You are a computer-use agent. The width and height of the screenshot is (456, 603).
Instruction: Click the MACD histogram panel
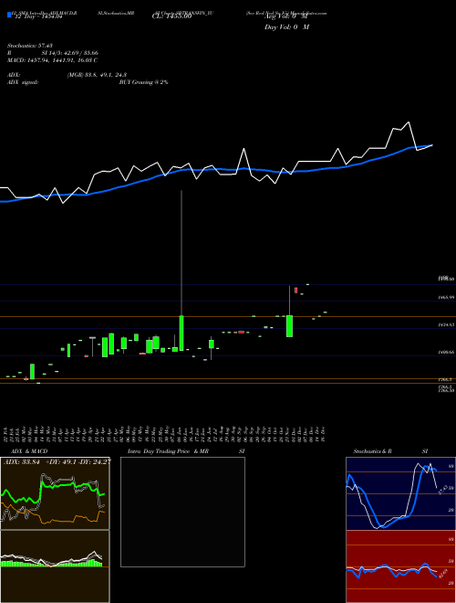point(55,566)
